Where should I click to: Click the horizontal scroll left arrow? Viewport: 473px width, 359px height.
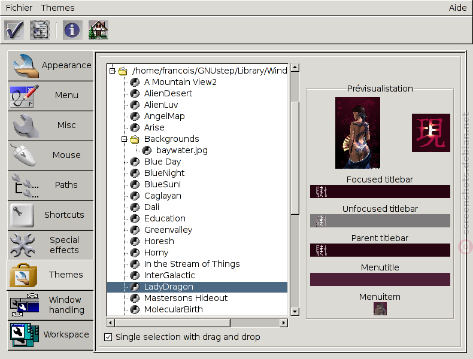110,323
